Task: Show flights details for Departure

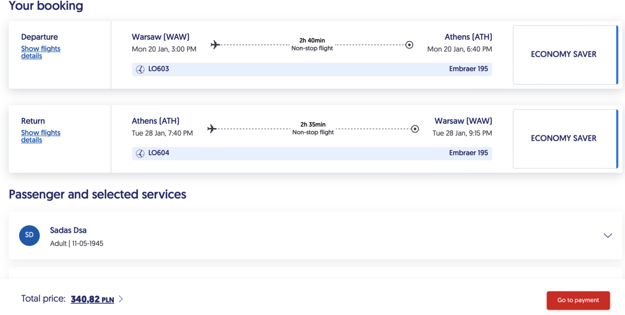Action: click(41, 52)
